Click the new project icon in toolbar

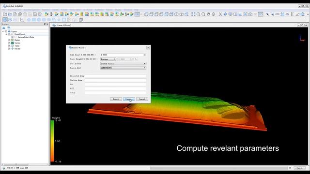5,14
